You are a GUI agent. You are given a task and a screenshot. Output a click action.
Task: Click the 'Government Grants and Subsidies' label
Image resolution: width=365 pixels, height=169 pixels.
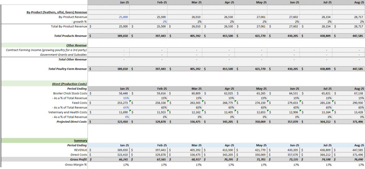point(63,55)
